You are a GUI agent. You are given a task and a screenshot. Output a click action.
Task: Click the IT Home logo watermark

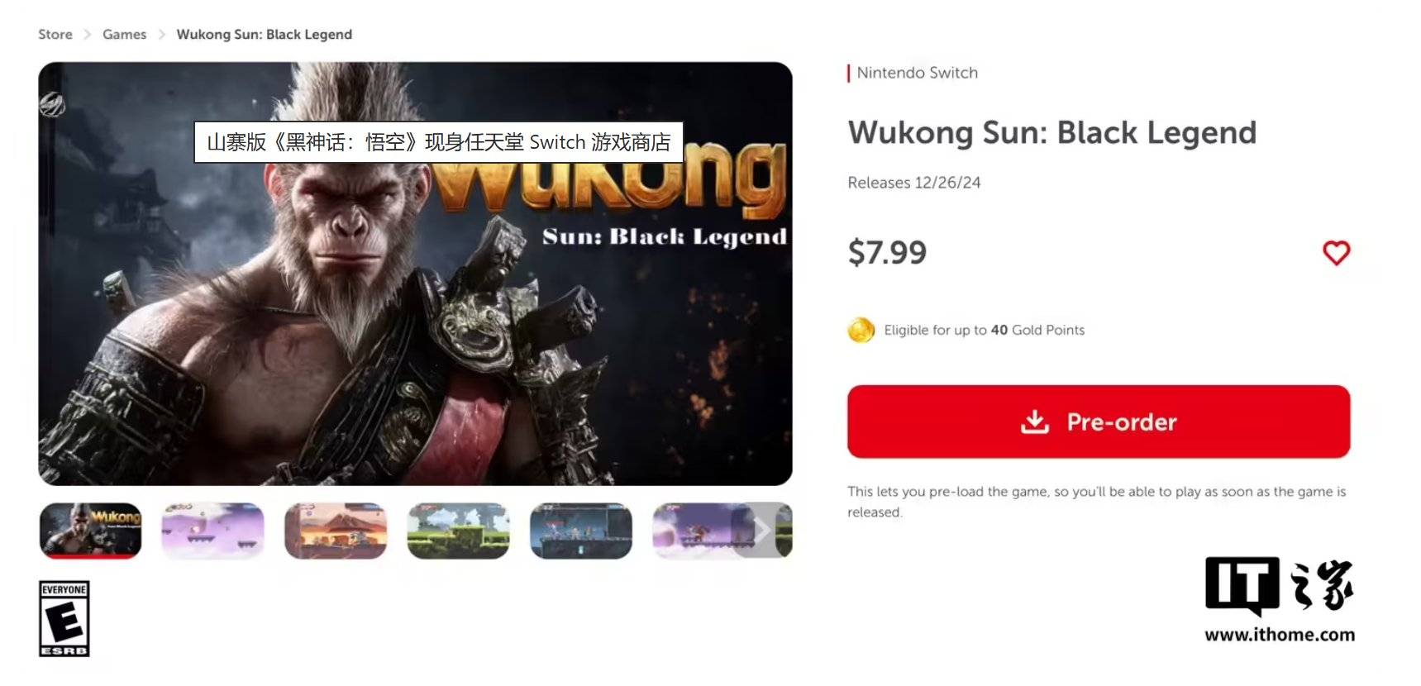(1279, 587)
